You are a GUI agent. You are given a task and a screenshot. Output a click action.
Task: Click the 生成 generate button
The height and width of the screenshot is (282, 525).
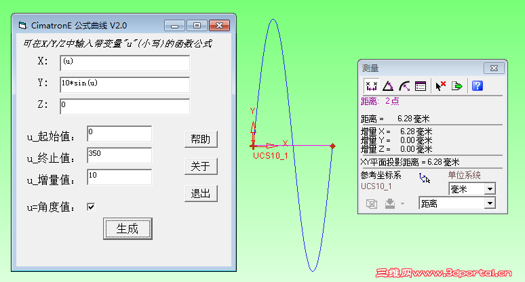click(x=128, y=229)
